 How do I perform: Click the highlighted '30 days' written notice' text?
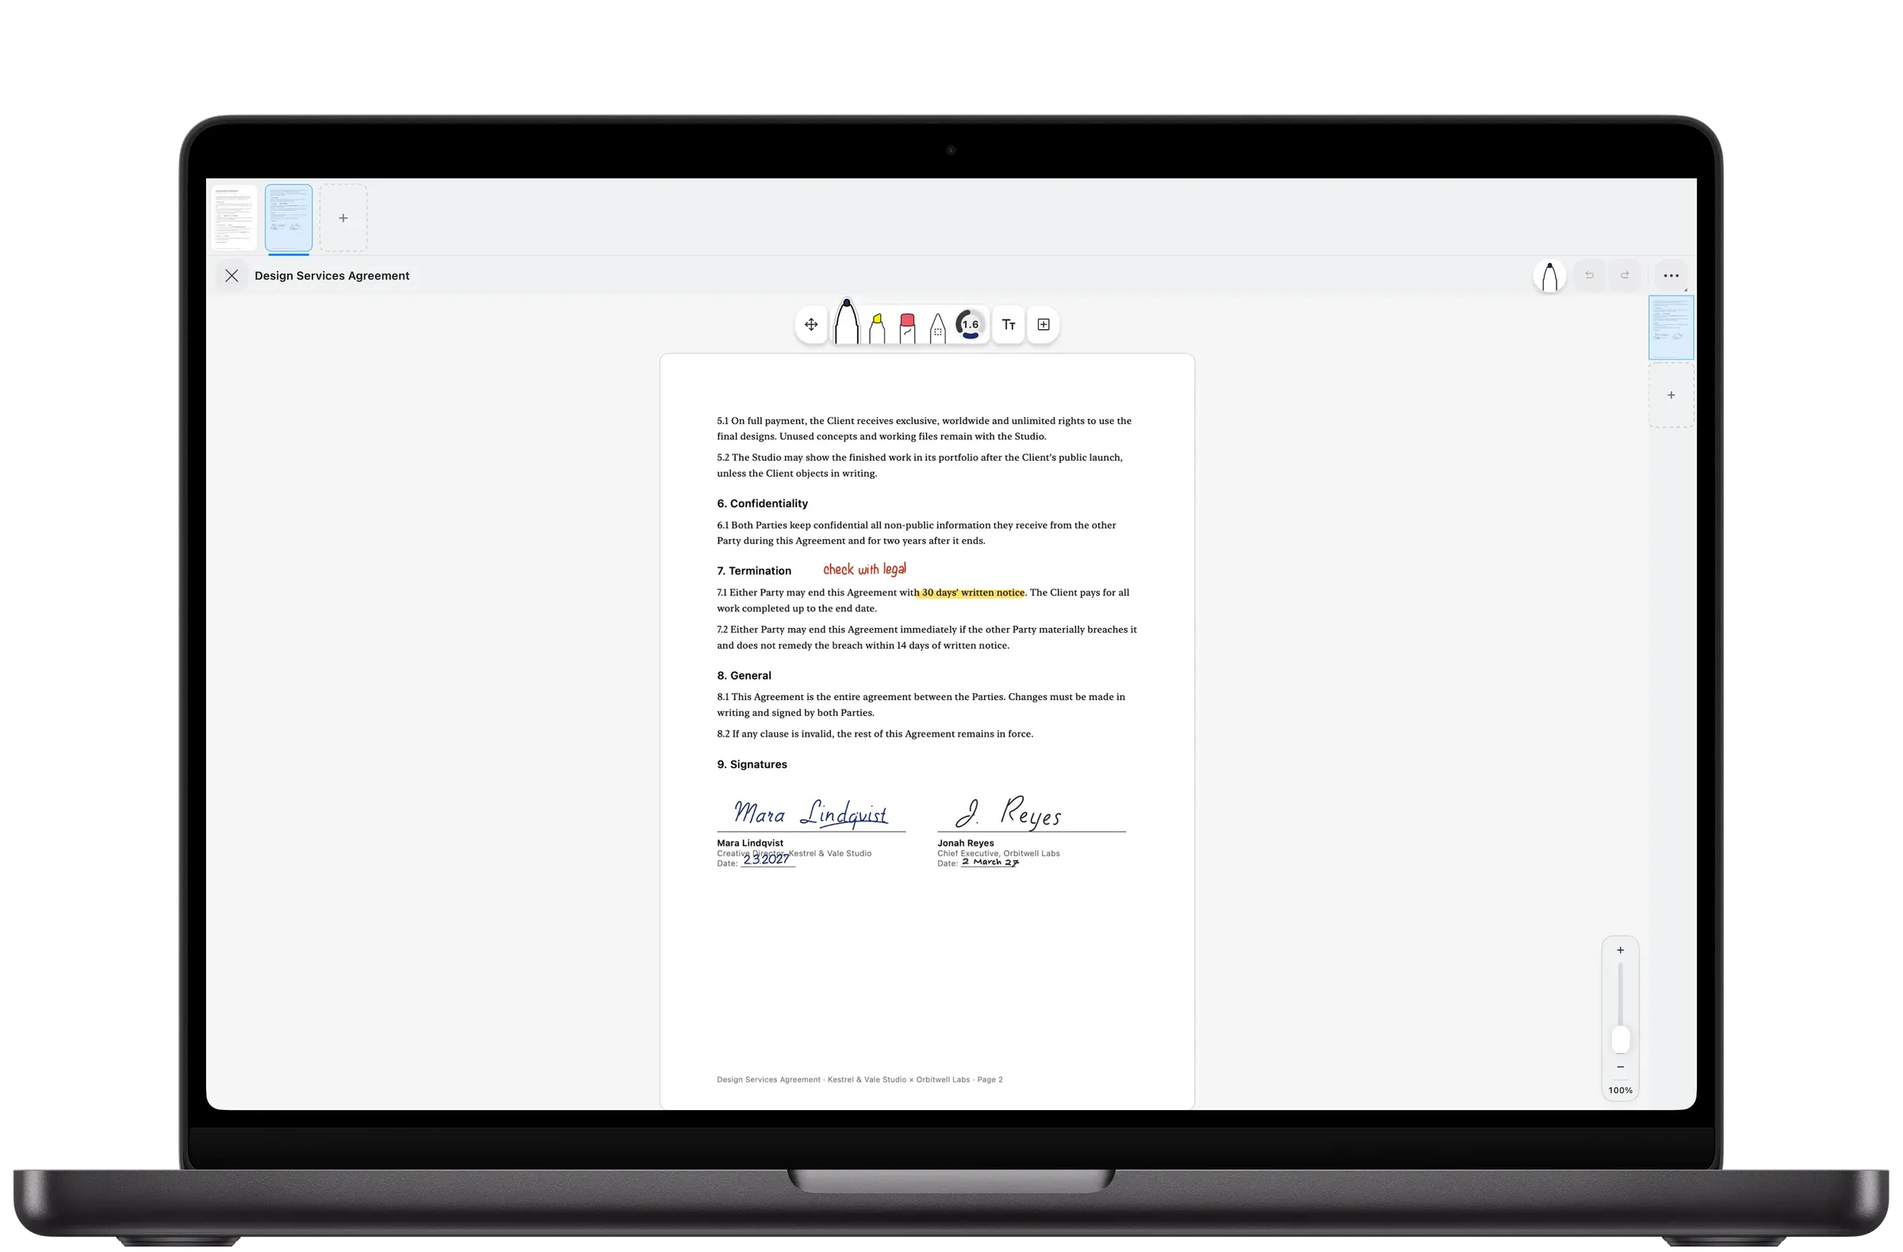click(x=971, y=592)
